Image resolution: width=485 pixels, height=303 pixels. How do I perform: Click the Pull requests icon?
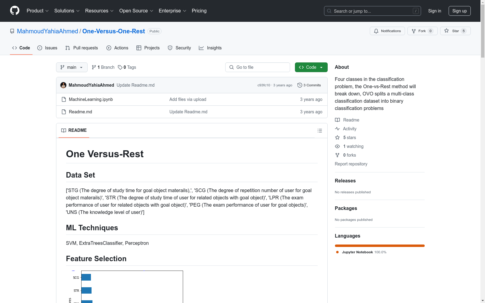(68, 48)
